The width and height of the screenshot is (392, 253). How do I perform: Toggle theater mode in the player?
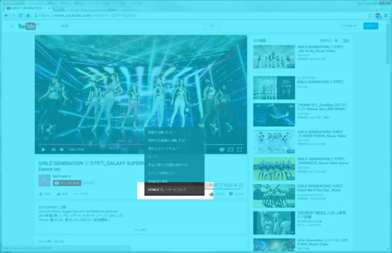(230, 150)
